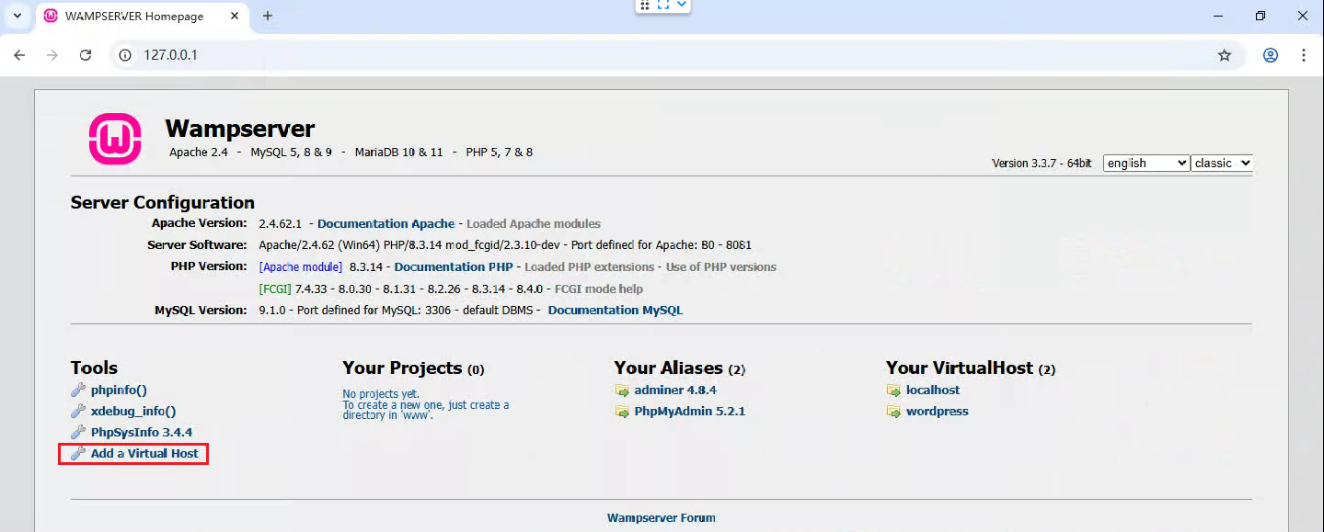Click the wrench icon beside phpinfo()

78,390
